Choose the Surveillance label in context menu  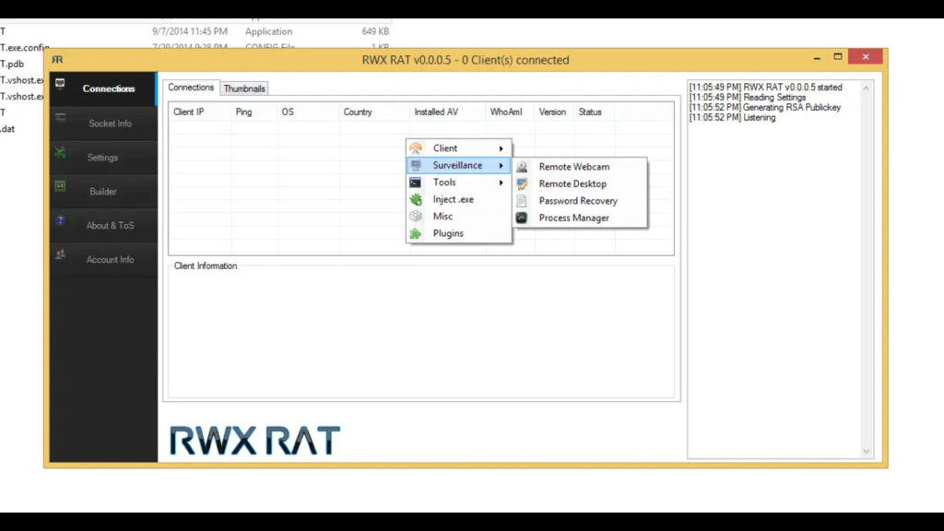[457, 166]
